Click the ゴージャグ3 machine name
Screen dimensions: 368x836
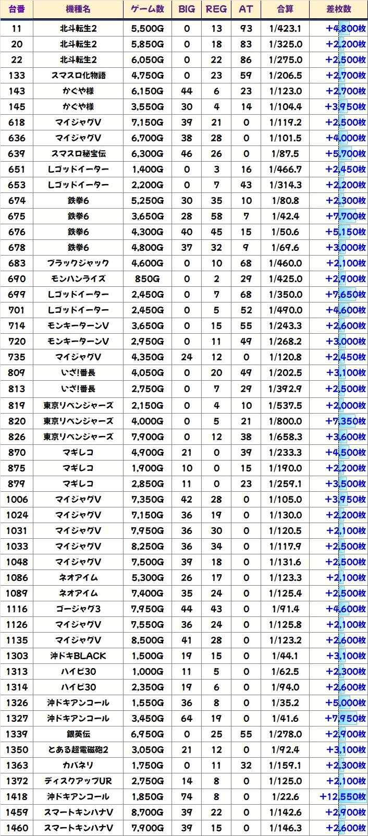point(78,609)
